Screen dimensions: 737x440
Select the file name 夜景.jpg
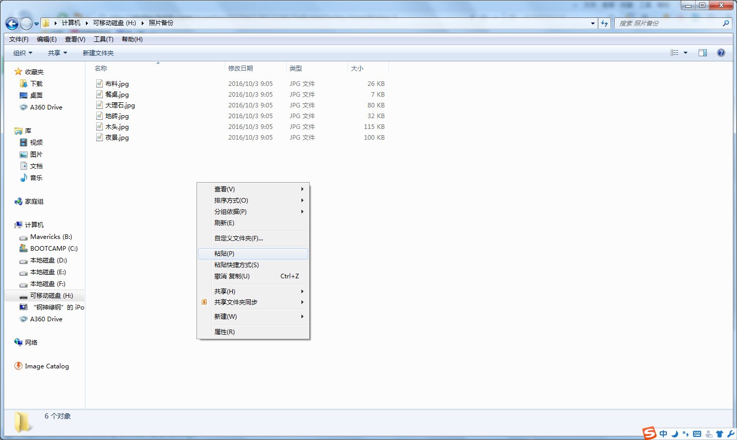[x=117, y=137]
